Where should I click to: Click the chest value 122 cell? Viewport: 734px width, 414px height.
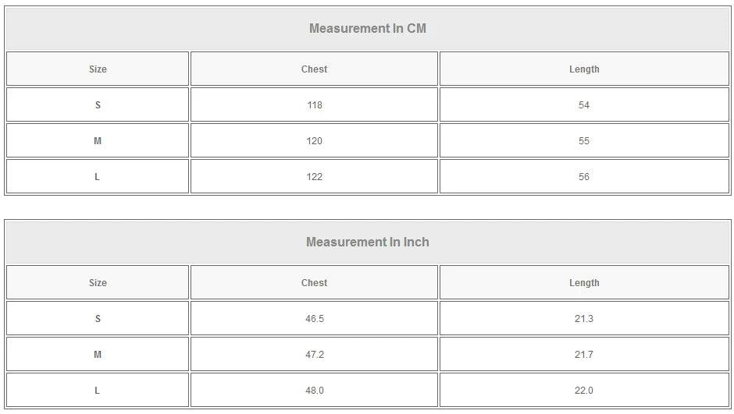pyautogui.click(x=314, y=177)
